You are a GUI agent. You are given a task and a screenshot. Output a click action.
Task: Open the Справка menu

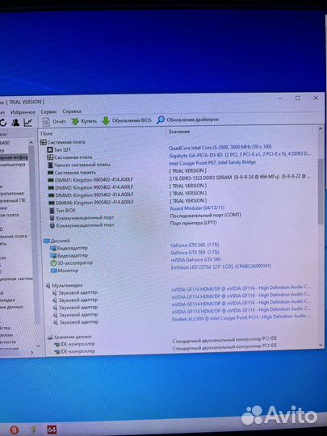(x=72, y=111)
